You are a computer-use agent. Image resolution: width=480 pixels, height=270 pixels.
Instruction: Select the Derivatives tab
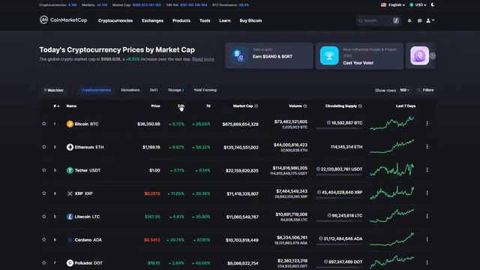[x=130, y=90]
